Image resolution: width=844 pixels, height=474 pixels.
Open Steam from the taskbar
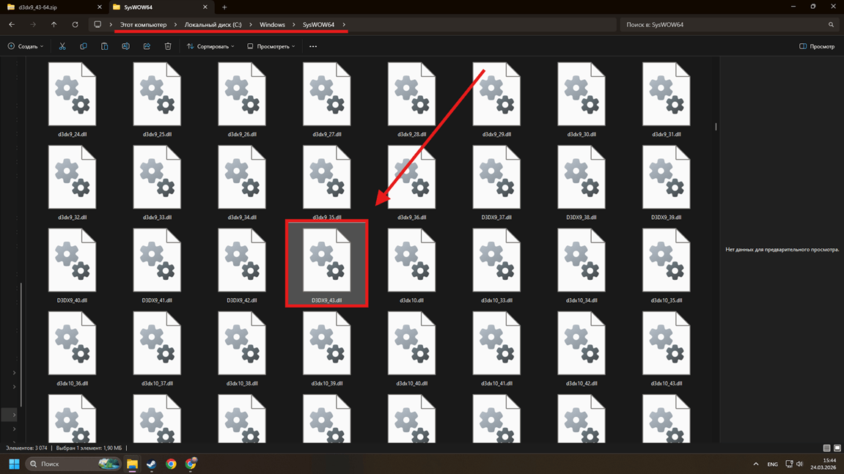coord(151,464)
